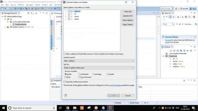The height and width of the screenshot is (111, 198).
Task: Open the Source menu in Eclipse
Action: 13,5
